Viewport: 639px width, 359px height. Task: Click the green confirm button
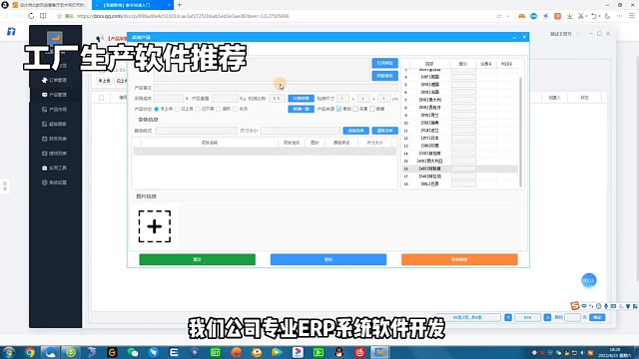tap(198, 259)
